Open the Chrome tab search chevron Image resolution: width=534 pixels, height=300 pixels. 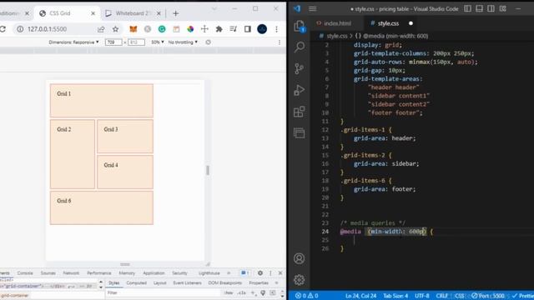pos(214,9)
